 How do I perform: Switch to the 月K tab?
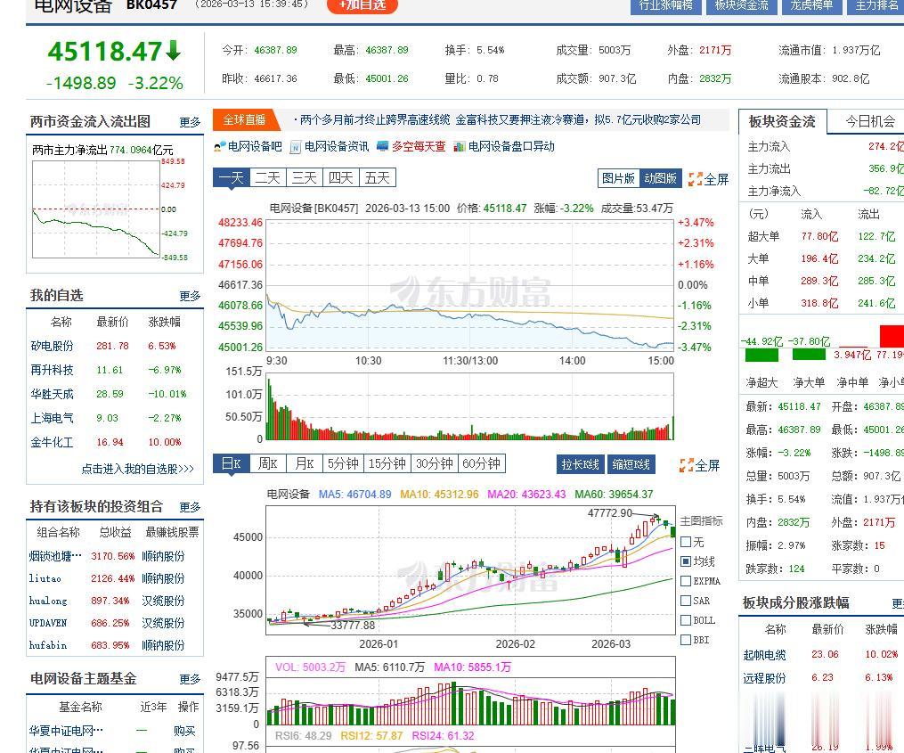click(305, 463)
